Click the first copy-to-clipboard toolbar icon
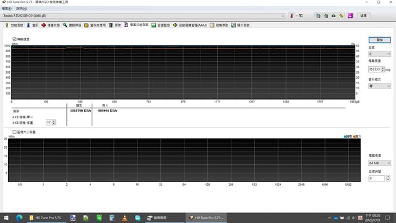The image size is (396, 223). pyautogui.click(x=317, y=15)
